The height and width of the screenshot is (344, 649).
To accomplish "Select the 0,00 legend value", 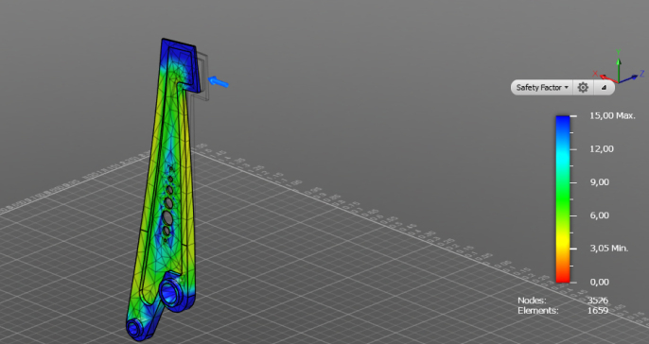I will pos(600,282).
